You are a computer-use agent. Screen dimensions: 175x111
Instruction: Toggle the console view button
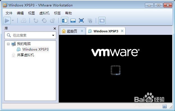click(x=102, y=21)
